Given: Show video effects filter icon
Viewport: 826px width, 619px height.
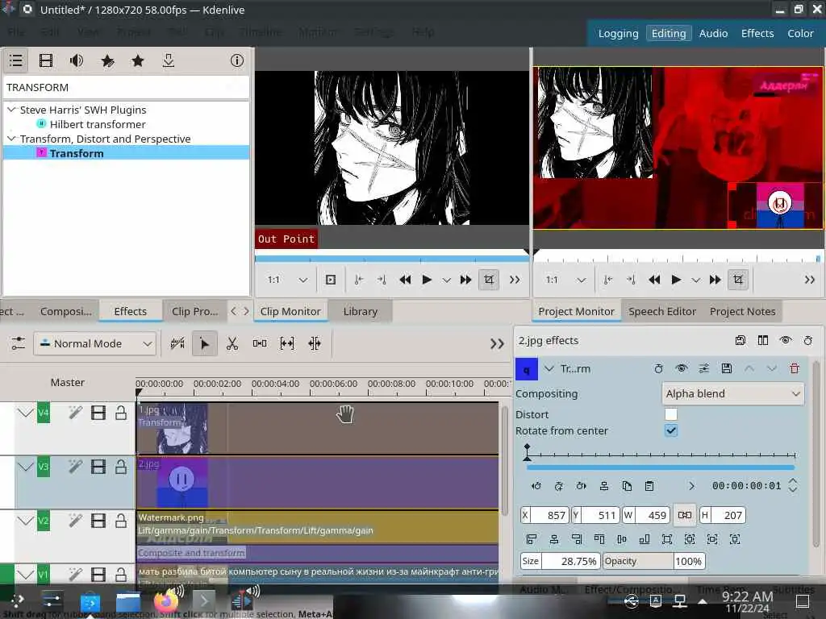Looking at the screenshot, I should tap(46, 60).
